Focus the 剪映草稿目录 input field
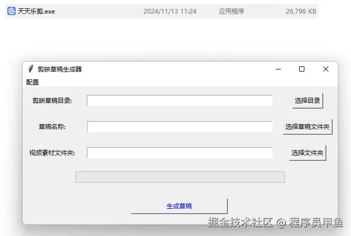The image size is (351, 236). click(180, 101)
